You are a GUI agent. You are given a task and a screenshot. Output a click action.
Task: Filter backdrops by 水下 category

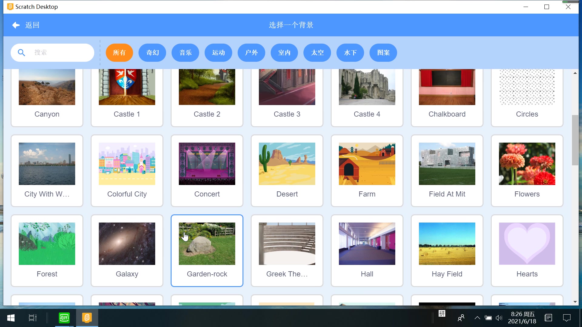[x=350, y=53]
